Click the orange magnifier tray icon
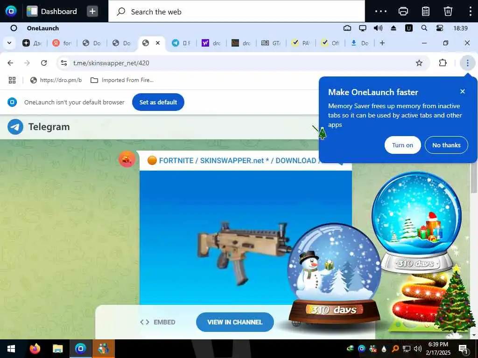 (x=395, y=349)
